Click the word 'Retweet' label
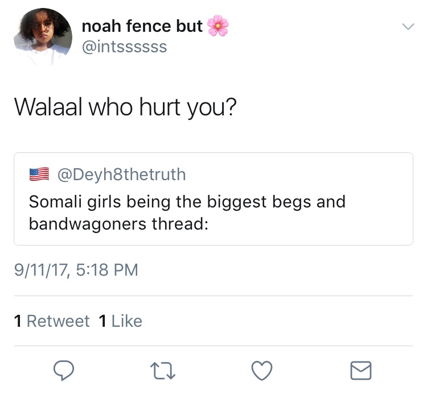The image size is (427, 395). [x=58, y=321]
